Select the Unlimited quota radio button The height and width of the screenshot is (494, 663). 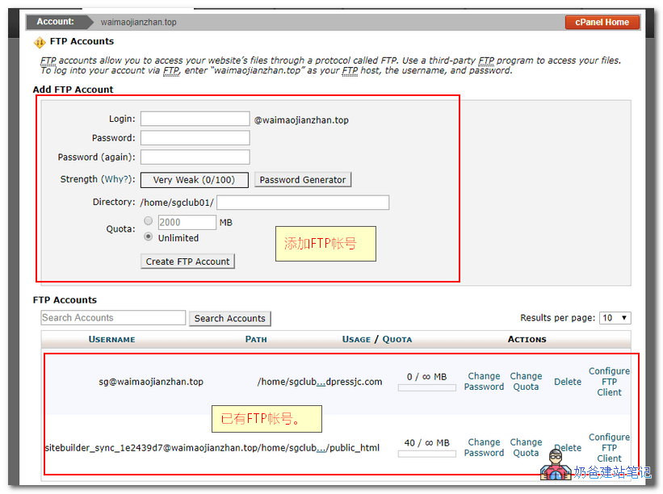(148, 238)
